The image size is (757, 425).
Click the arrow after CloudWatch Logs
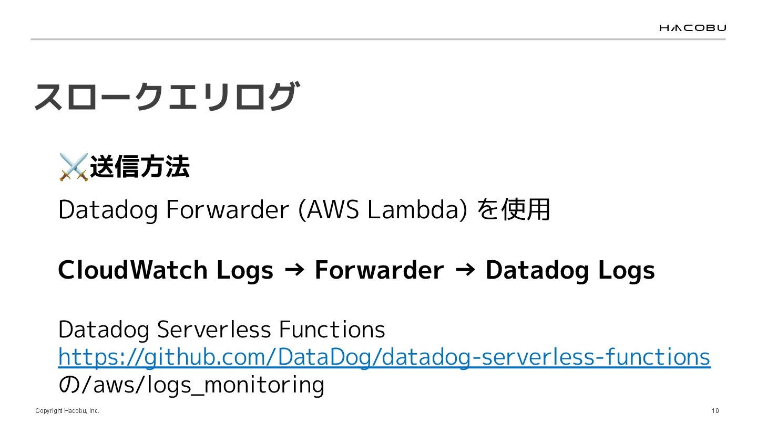[x=294, y=270]
